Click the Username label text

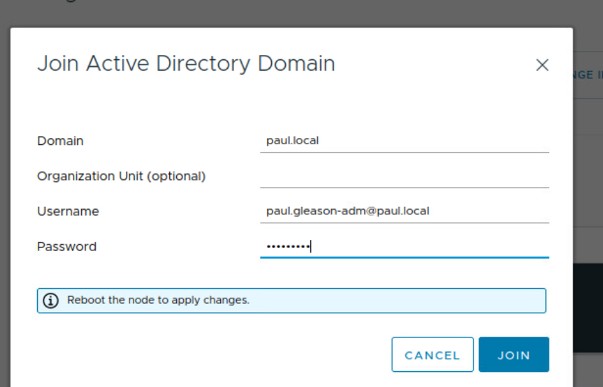[68, 211]
